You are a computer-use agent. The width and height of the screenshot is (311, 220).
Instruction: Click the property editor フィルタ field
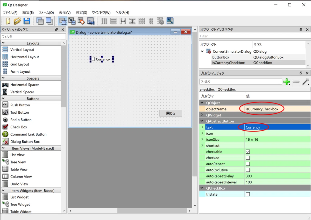pyautogui.click(x=241, y=82)
